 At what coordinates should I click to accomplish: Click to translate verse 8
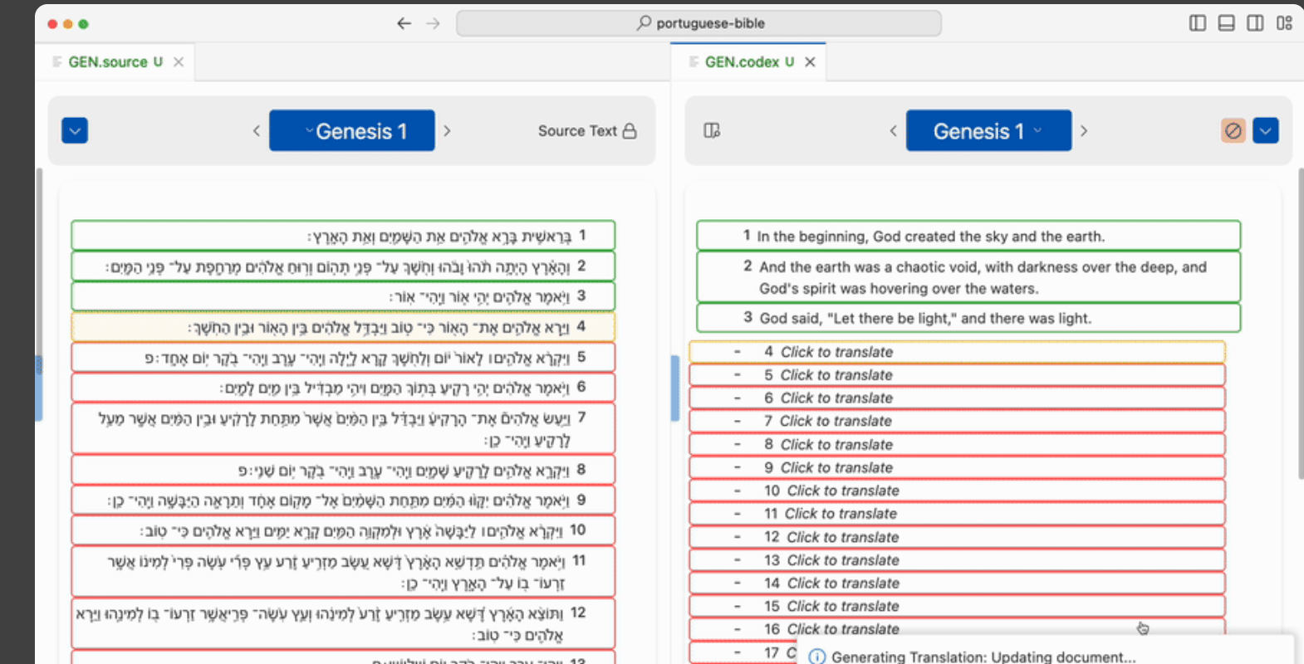tap(958, 444)
